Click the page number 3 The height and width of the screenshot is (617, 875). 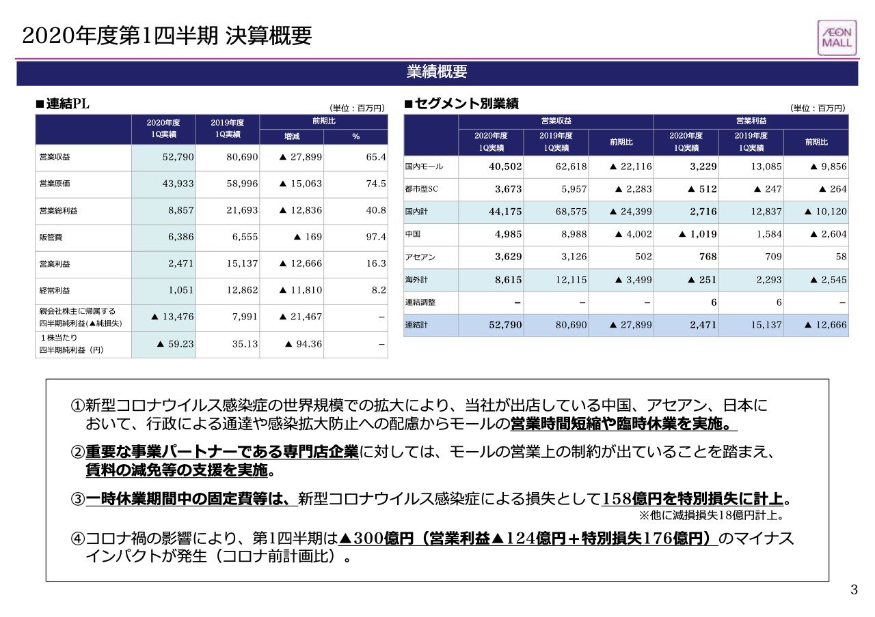pos(854,590)
